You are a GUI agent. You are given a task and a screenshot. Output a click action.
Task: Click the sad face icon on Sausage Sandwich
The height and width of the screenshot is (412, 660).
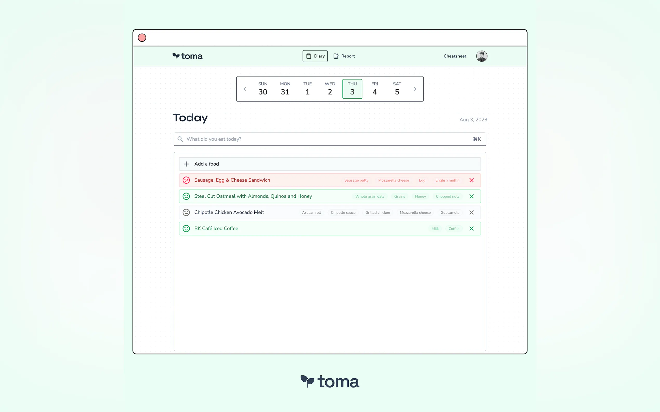coord(186,180)
